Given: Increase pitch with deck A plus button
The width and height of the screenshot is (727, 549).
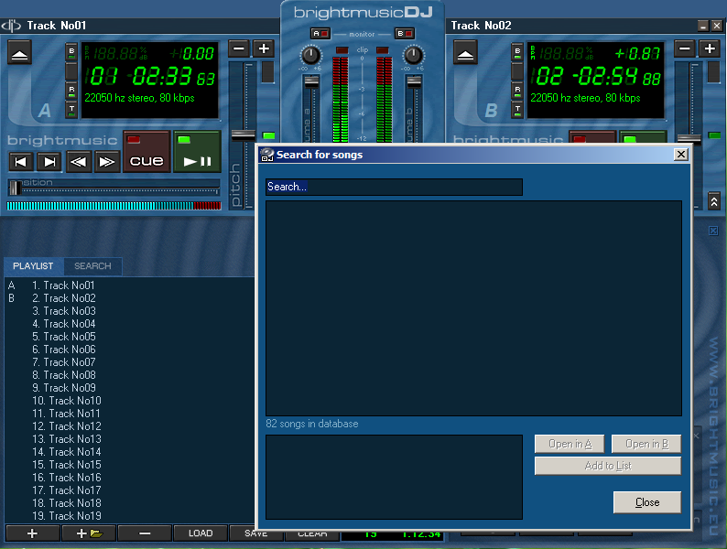Looking at the screenshot, I should pos(264,48).
